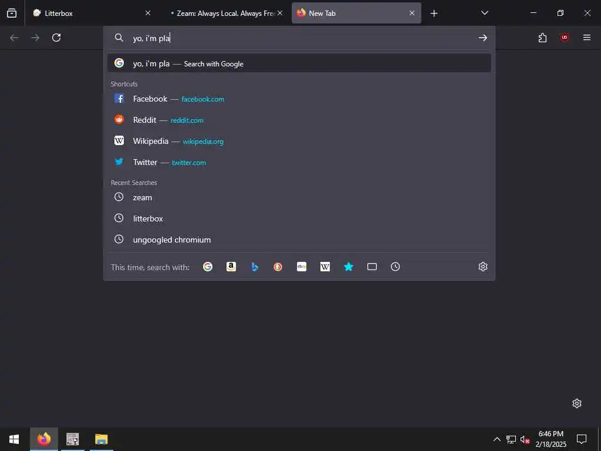Viewport: 601px width, 451px height.
Task: Search this time with DuckDuckGo icon
Action: click(278, 267)
